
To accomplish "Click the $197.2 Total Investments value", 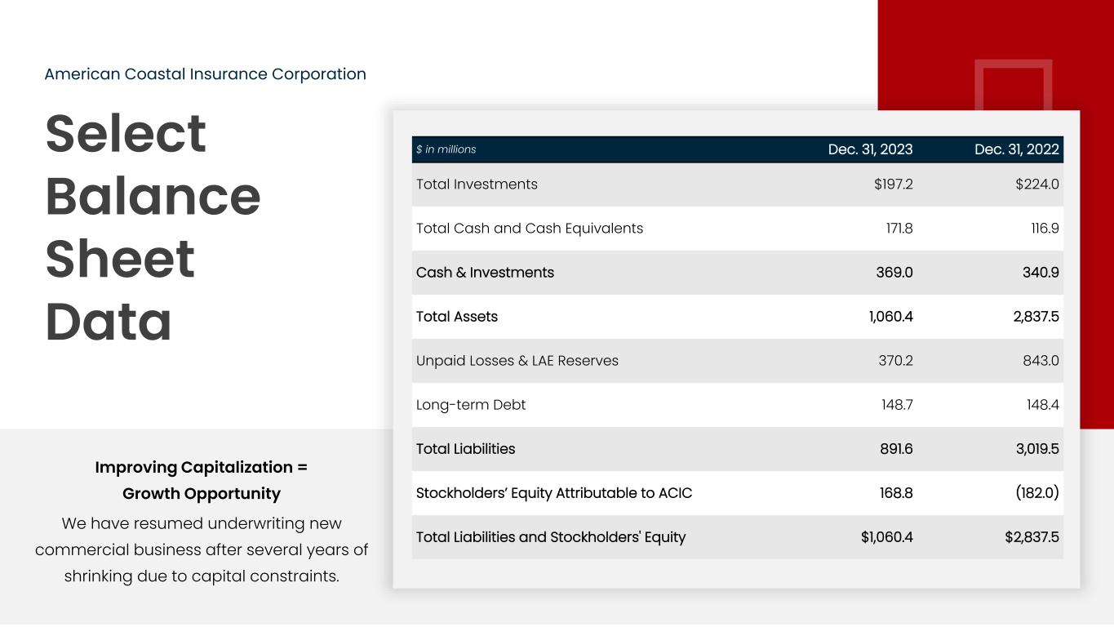I will click(x=893, y=185).
